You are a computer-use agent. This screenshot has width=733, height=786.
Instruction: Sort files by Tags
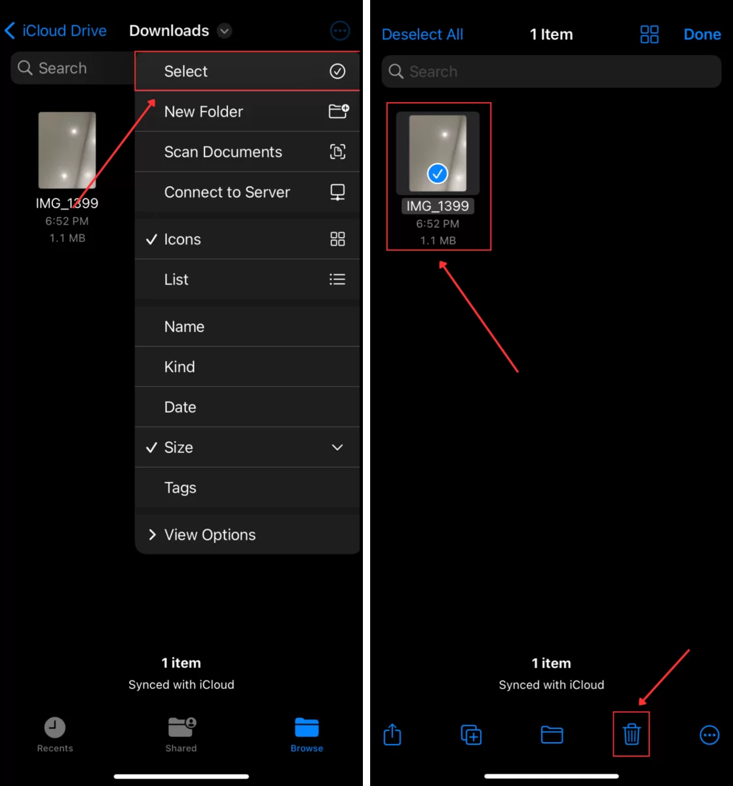point(247,488)
